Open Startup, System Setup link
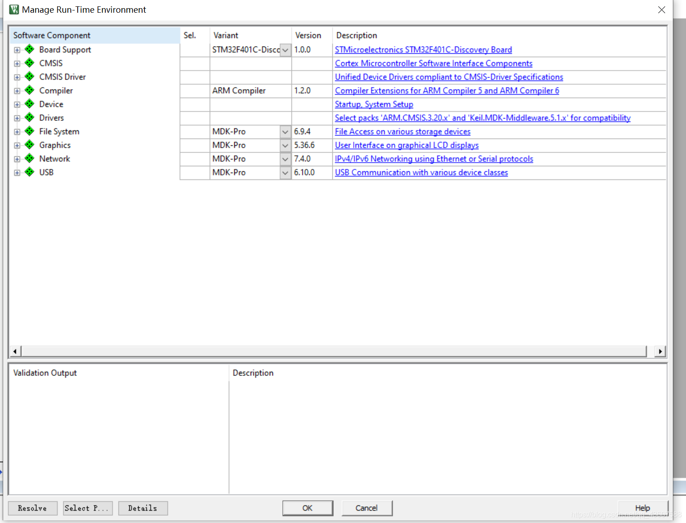The image size is (686, 523). tap(374, 104)
